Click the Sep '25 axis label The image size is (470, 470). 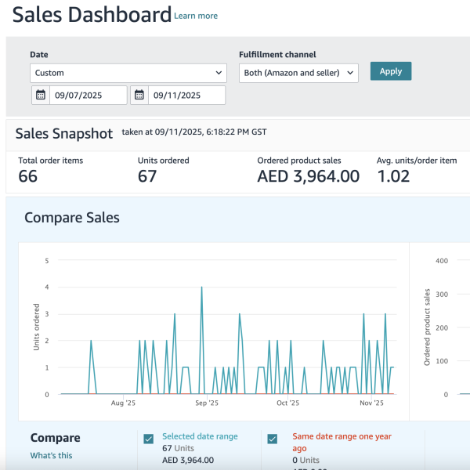206,403
